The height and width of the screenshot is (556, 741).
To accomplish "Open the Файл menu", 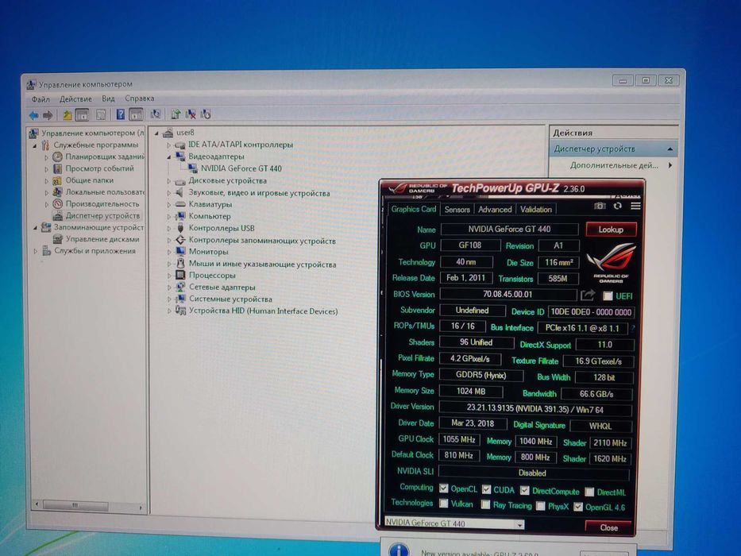I will pyautogui.click(x=41, y=99).
